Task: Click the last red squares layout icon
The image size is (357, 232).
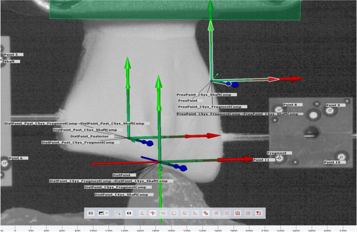Action: [x=258, y=213]
